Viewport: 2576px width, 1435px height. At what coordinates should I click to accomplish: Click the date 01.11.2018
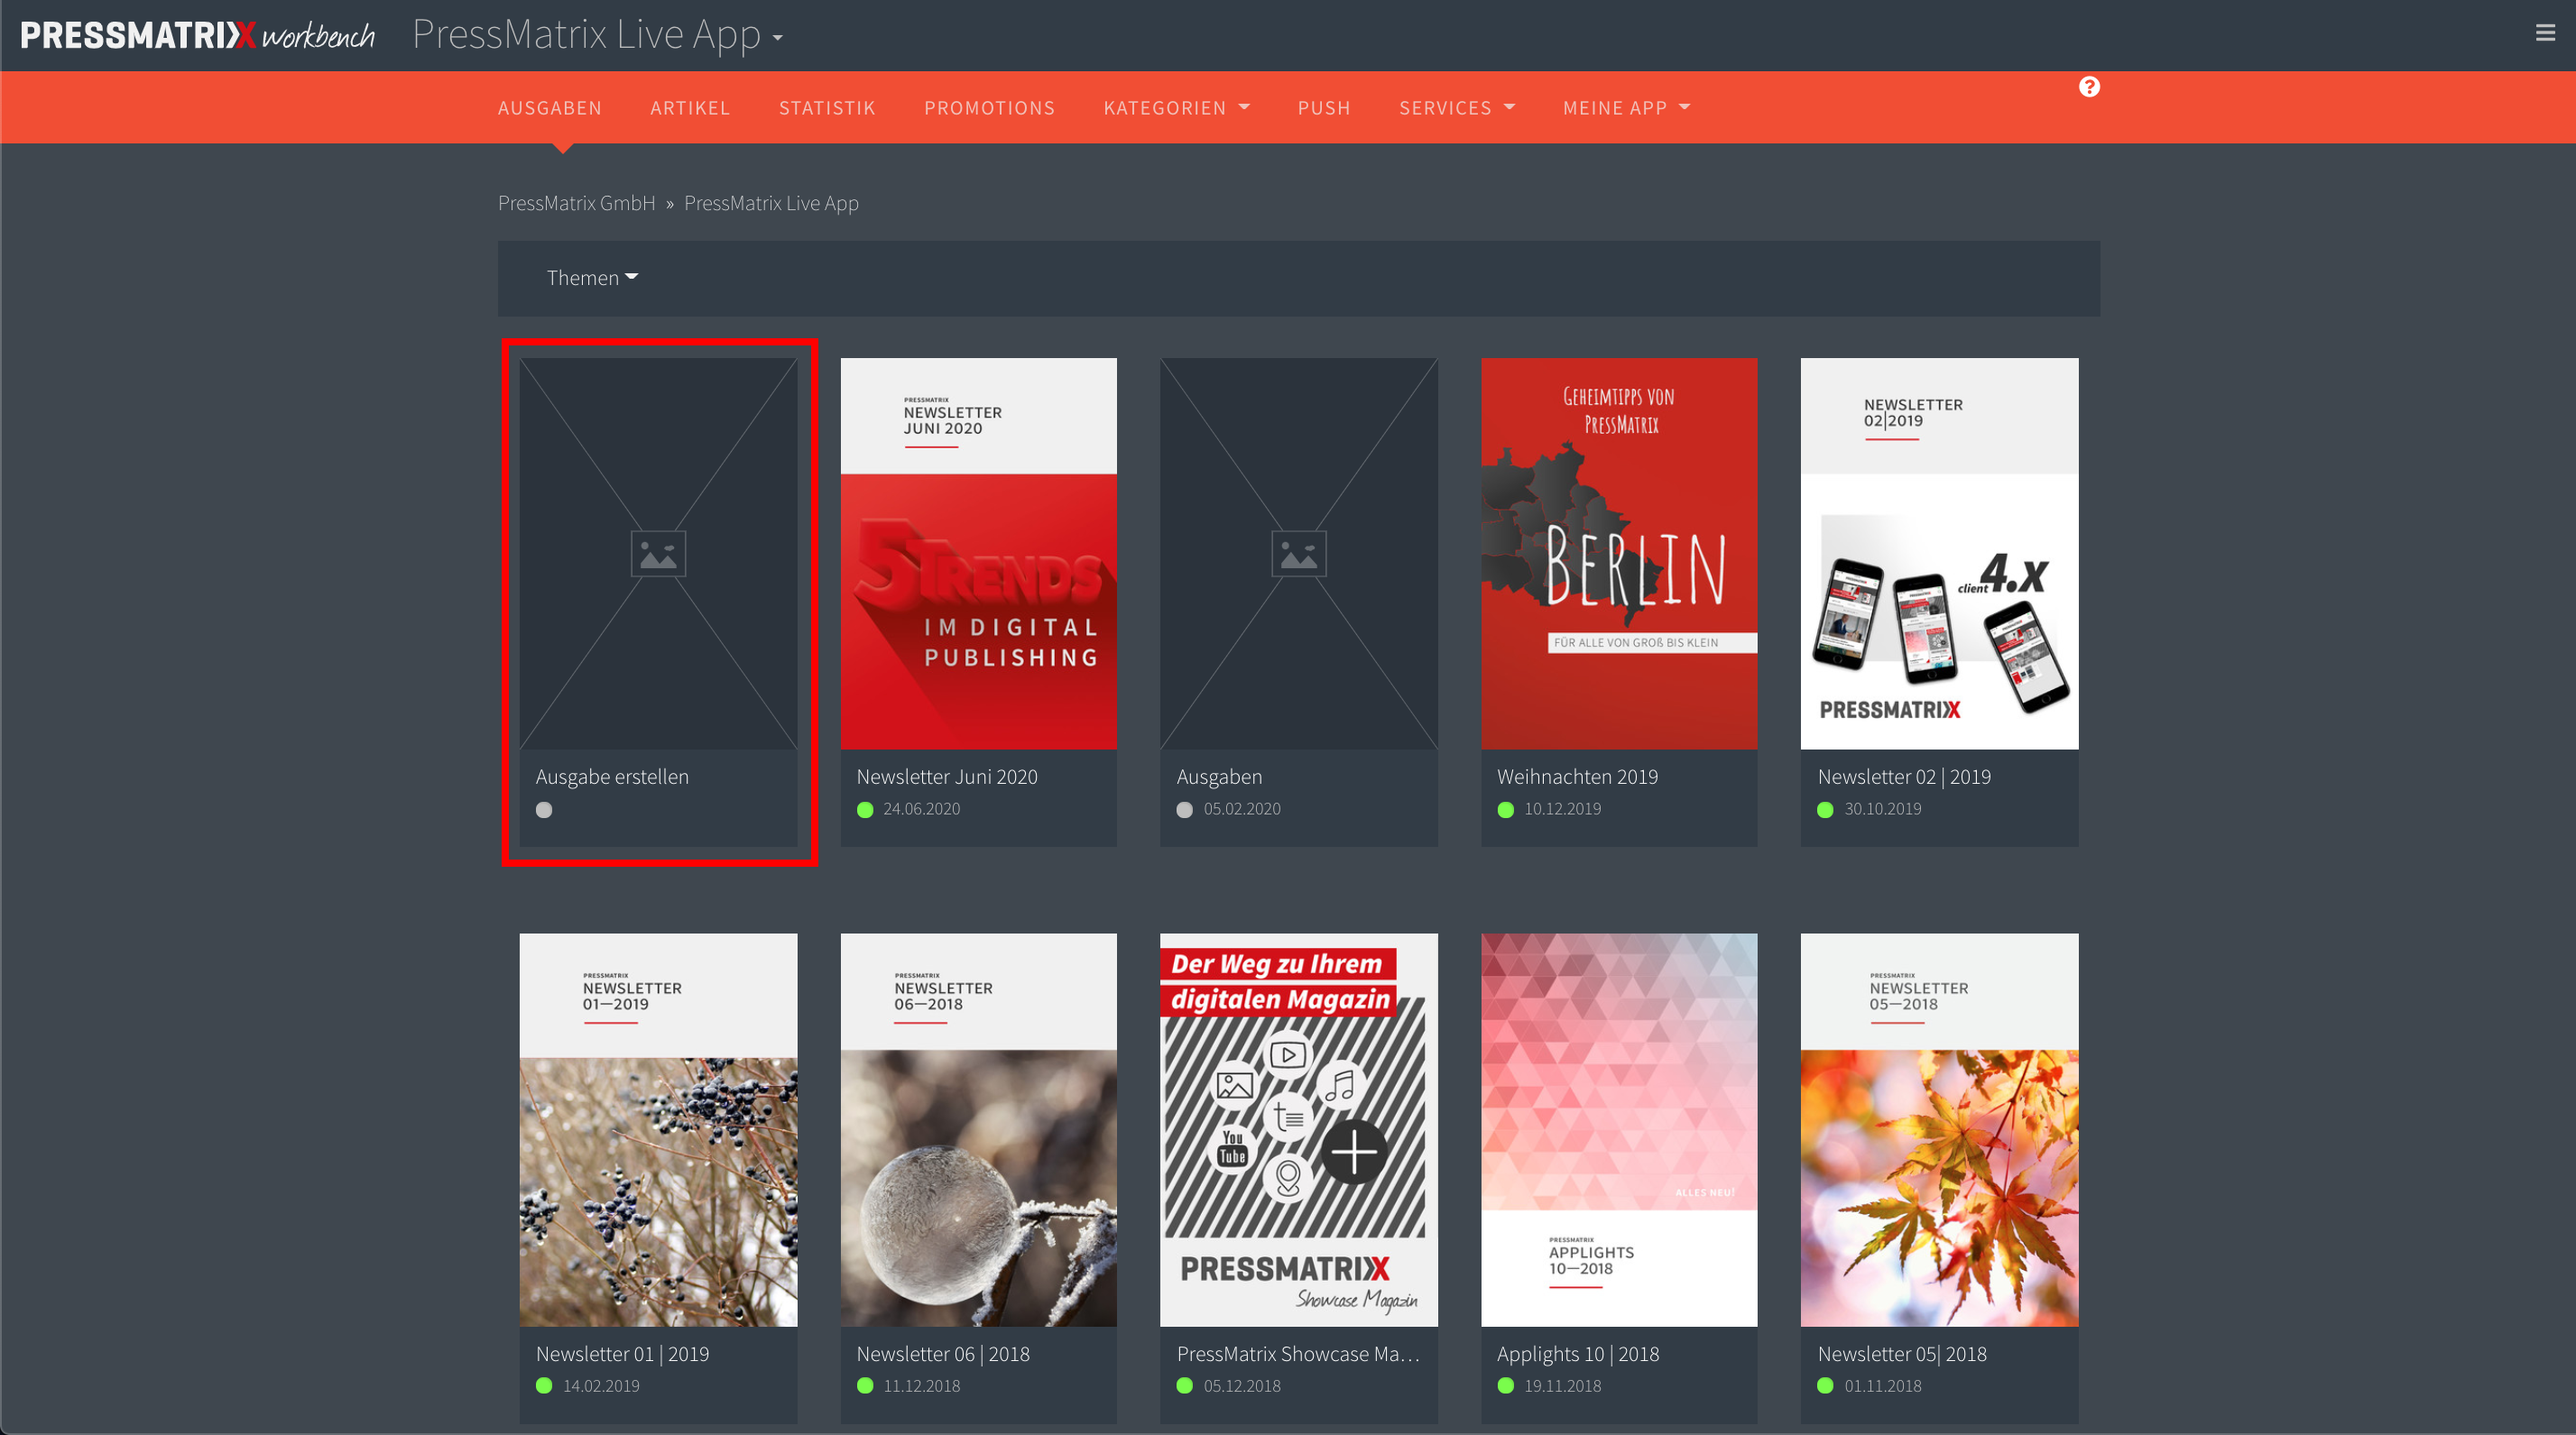[x=1882, y=1385]
